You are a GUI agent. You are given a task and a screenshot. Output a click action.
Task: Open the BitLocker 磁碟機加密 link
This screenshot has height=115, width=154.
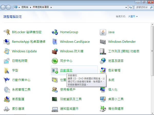click(x=27, y=32)
